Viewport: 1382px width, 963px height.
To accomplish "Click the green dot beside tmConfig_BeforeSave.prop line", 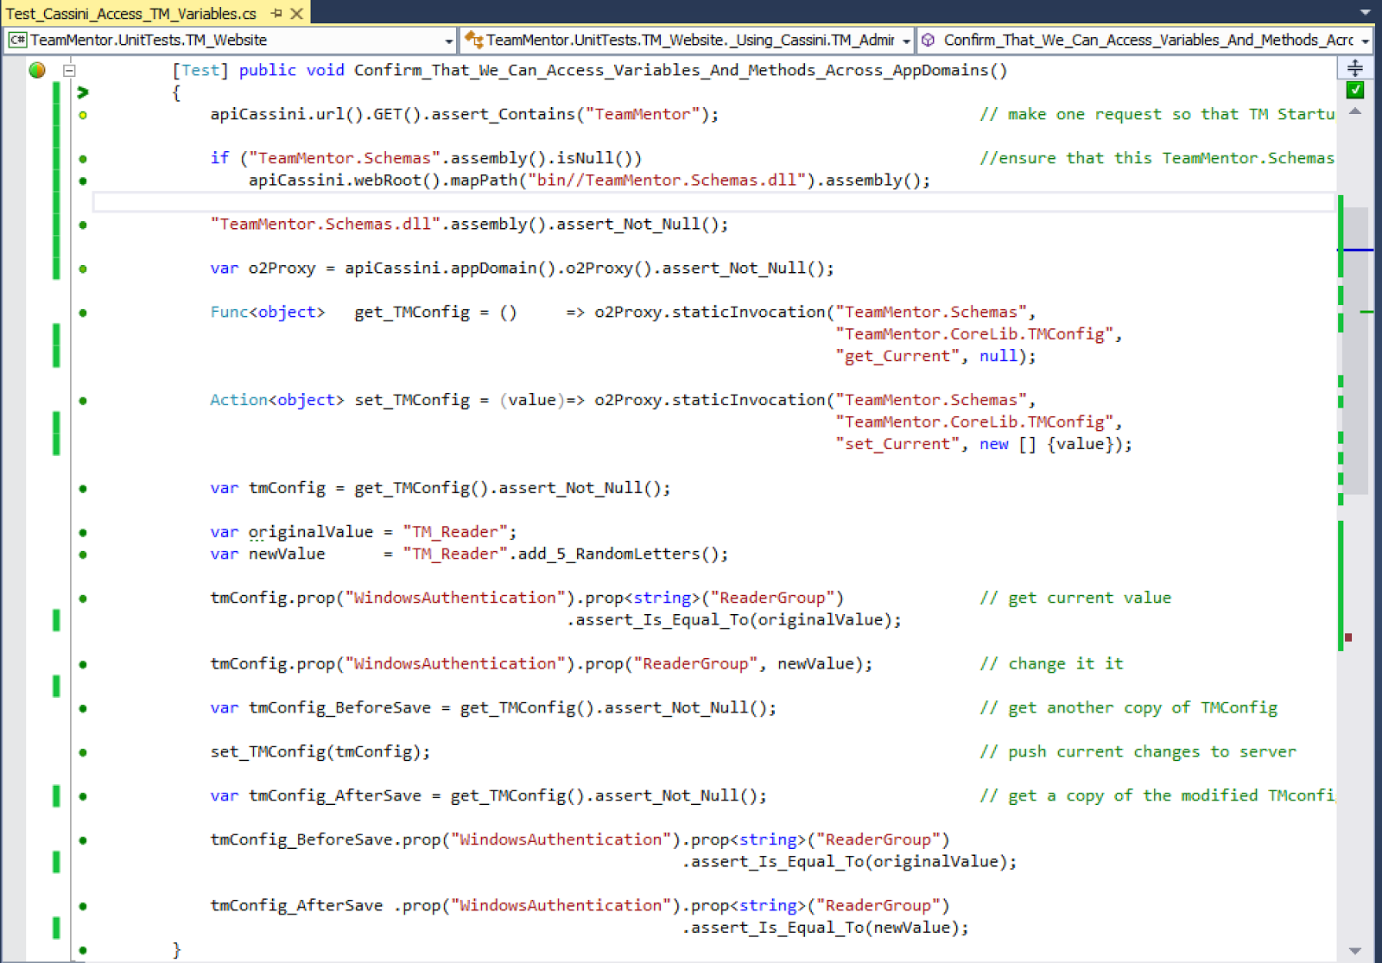I will click(83, 840).
